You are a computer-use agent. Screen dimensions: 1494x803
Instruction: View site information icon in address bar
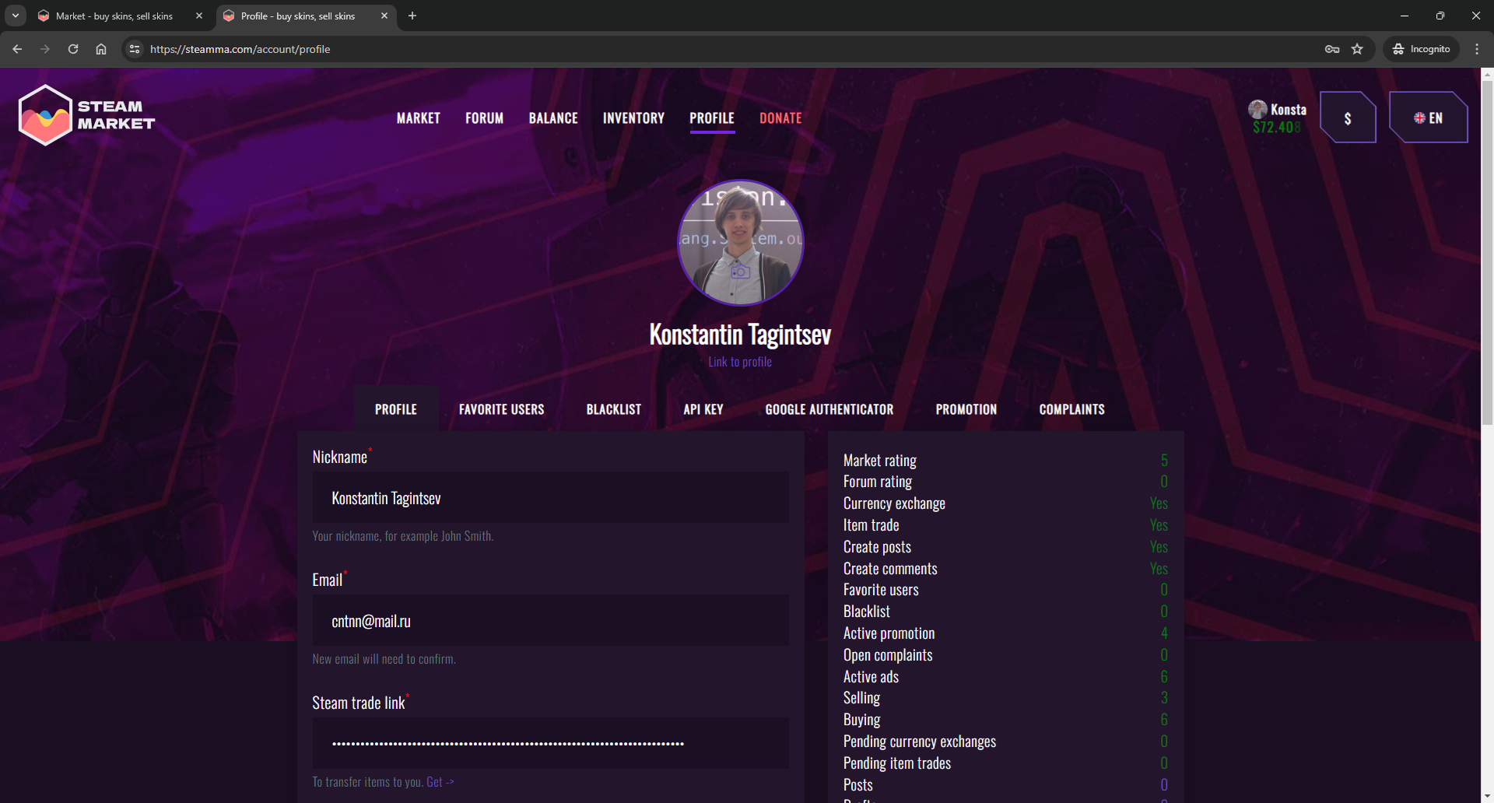point(135,49)
